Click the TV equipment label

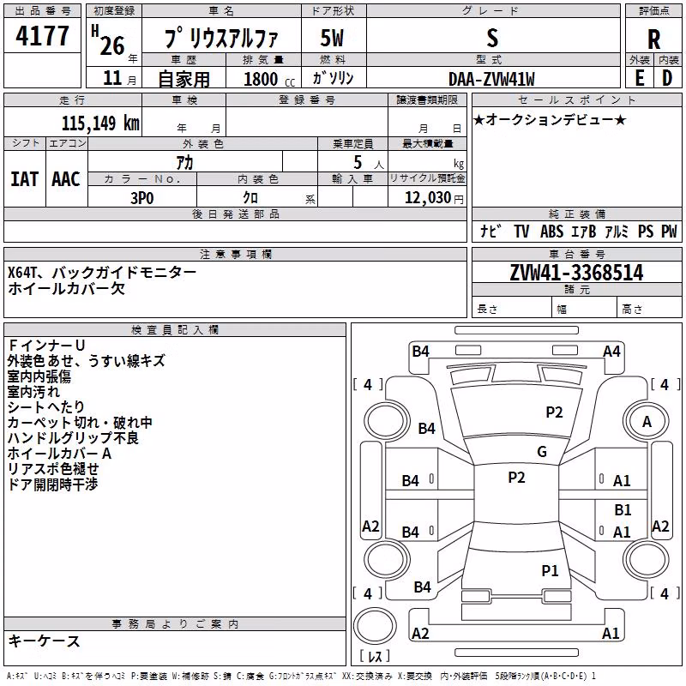tap(521, 231)
